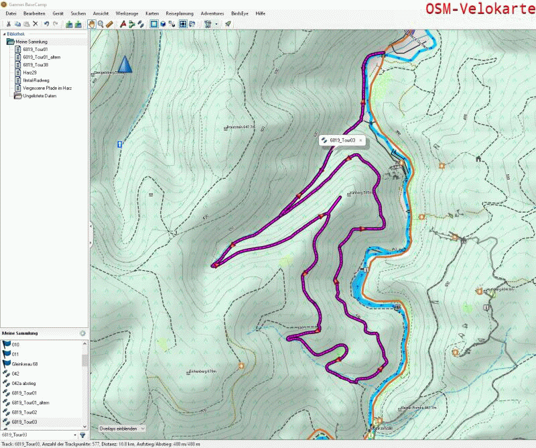Click the fit-selection-on-map toolbar icon
536x448 pixels.
click(x=183, y=24)
